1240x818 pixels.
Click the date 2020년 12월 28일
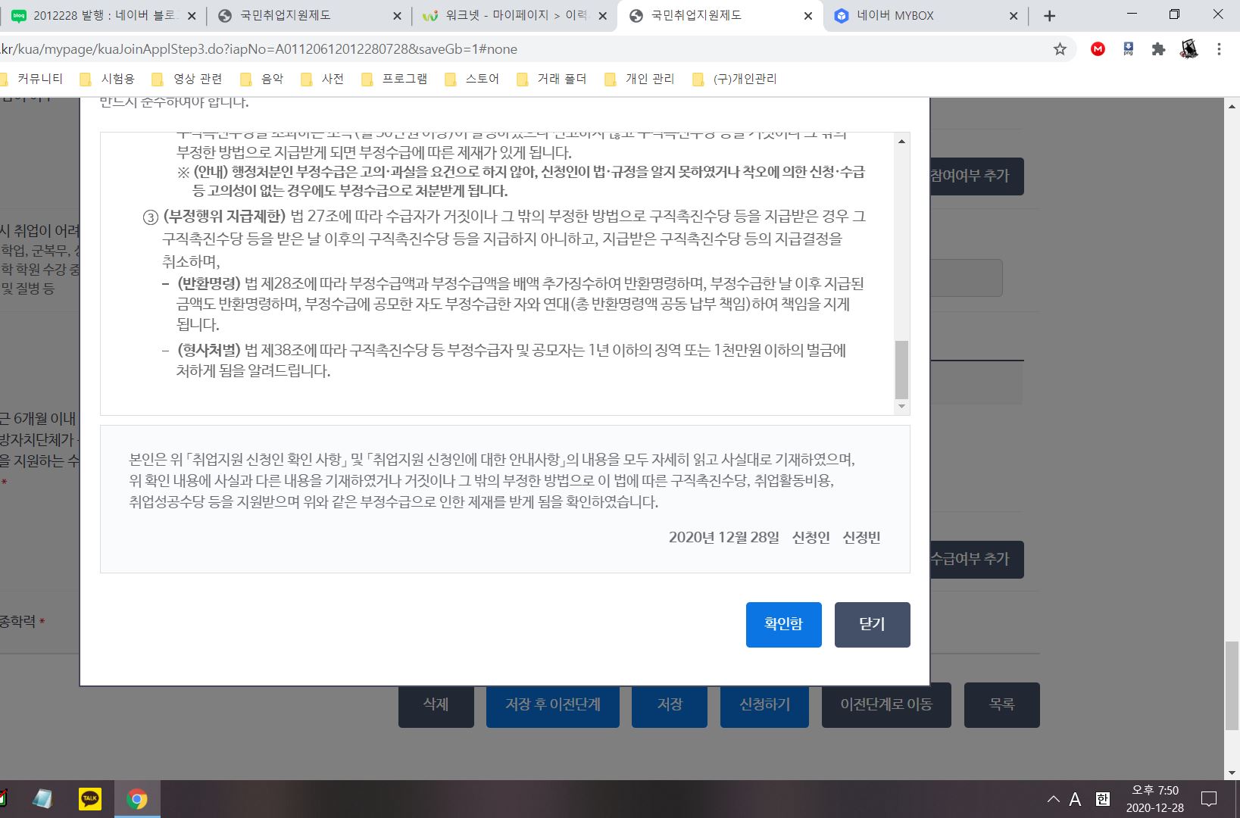[x=724, y=538]
